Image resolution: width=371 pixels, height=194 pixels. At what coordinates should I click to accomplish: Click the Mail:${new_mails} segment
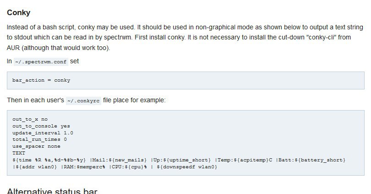[120, 160]
